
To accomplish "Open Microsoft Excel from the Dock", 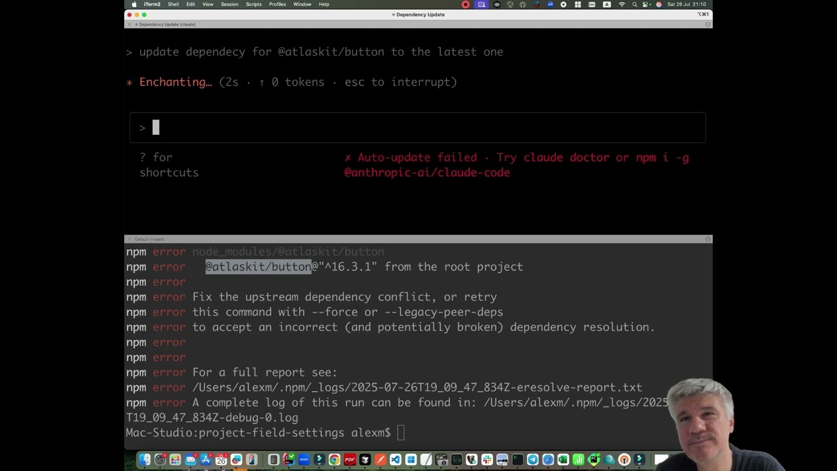I will [x=563, y=460].
